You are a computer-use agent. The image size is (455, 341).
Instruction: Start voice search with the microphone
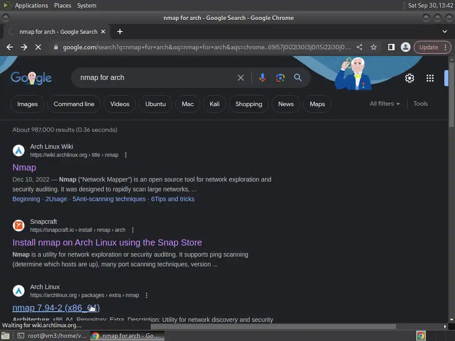(x=262, y=78)
